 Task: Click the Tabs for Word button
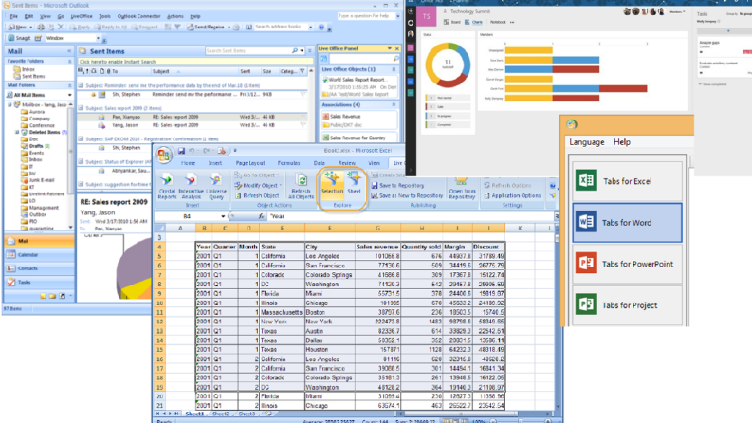[627, 223]
